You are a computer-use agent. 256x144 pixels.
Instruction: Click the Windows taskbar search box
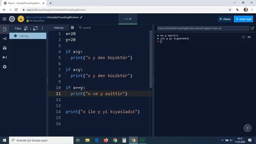click(x=41, y=140)
